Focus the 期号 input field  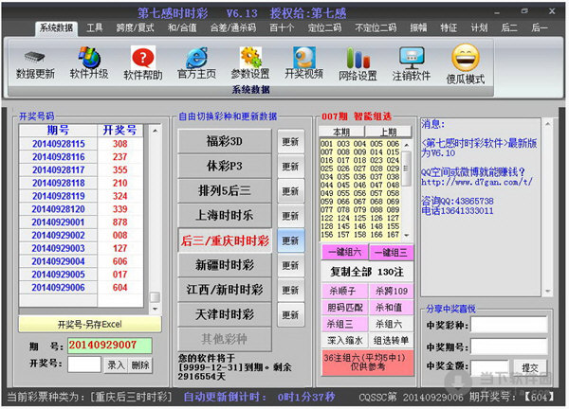[x=109, y=346]
